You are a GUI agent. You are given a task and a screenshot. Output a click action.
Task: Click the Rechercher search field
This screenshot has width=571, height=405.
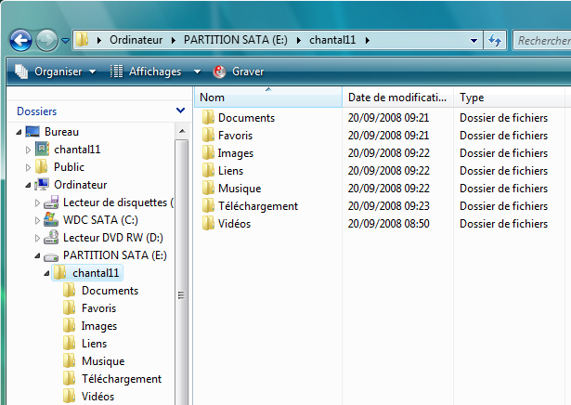click(542, 40)
